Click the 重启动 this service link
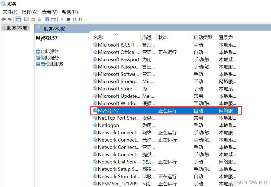The height and width of the screenshot is (187, 271). pos(43,64)
